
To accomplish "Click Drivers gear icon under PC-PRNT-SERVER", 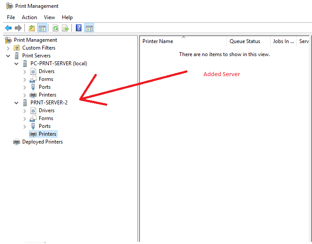I will [x=33, y=71].
